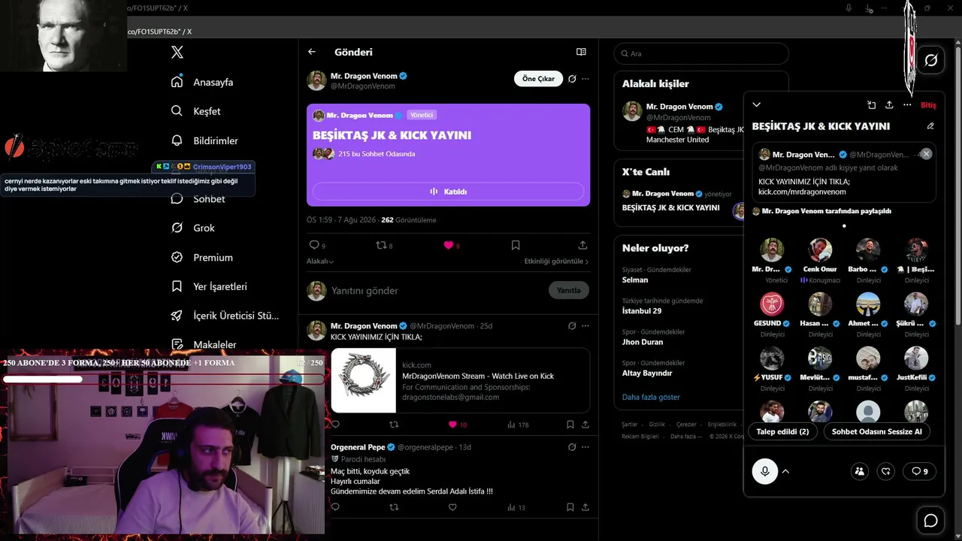Open the Alakalı reply sort dropdown
The height and width of the screenshot is (541, 962).
(x=320, y=261)
